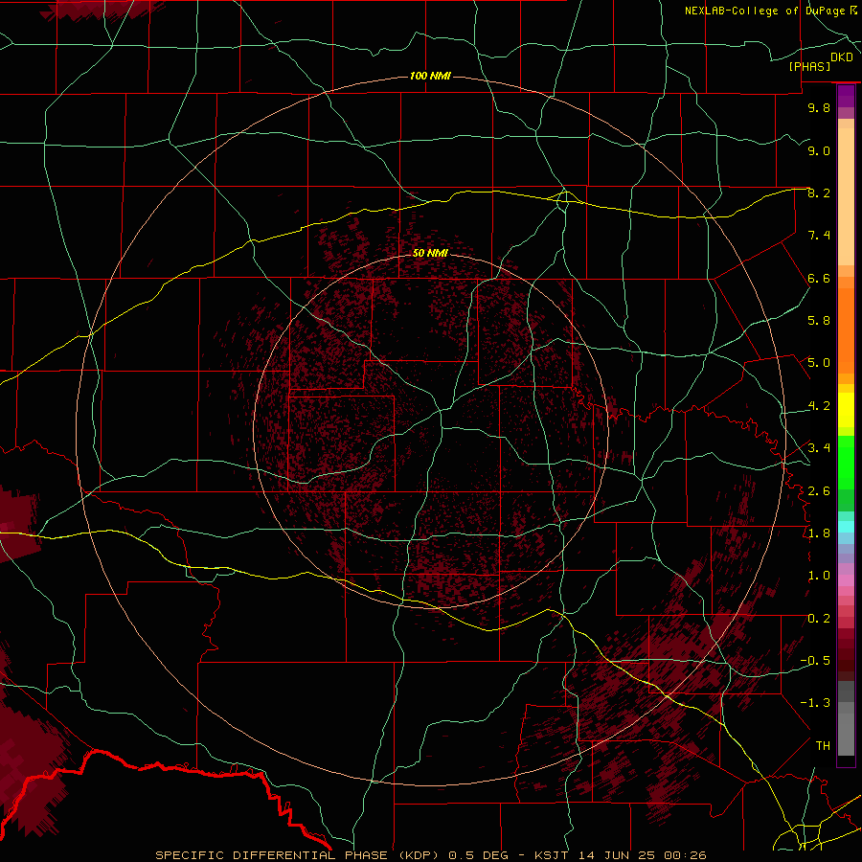The image size is (862, 862).
Task: Click the 3.4 color scale value
Action: pyautogui.click(x=819, y=448)
